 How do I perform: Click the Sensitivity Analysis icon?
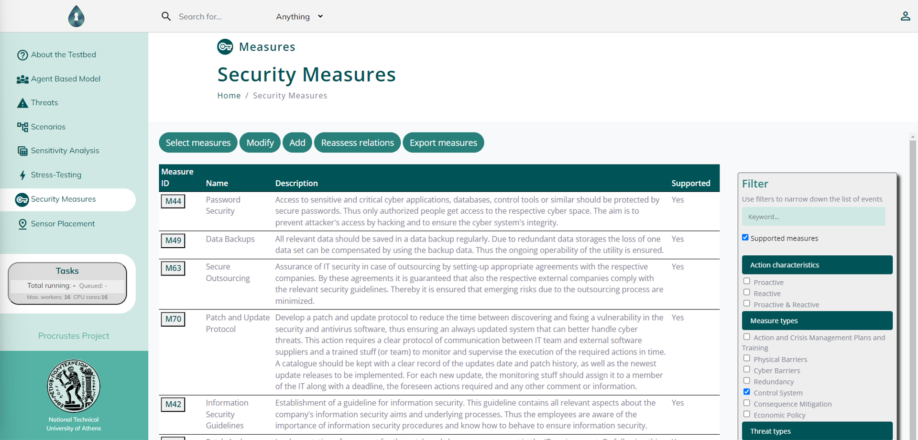(x=22, y=151)
